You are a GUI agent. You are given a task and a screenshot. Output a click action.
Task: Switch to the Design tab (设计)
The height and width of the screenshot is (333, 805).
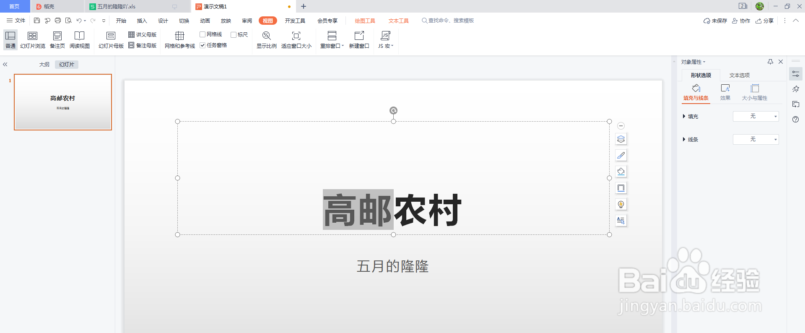coord(163,21)
